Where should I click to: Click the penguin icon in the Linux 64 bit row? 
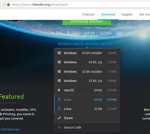click(x=59, y=99)
